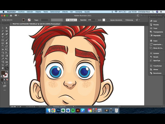Select the Blend tool

7,59
